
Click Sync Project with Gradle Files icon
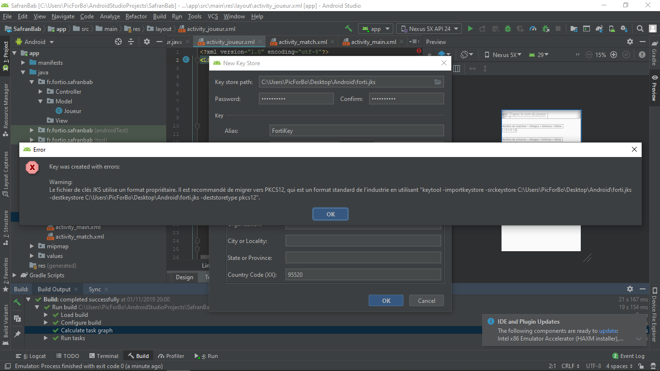[x=599, y=29]
